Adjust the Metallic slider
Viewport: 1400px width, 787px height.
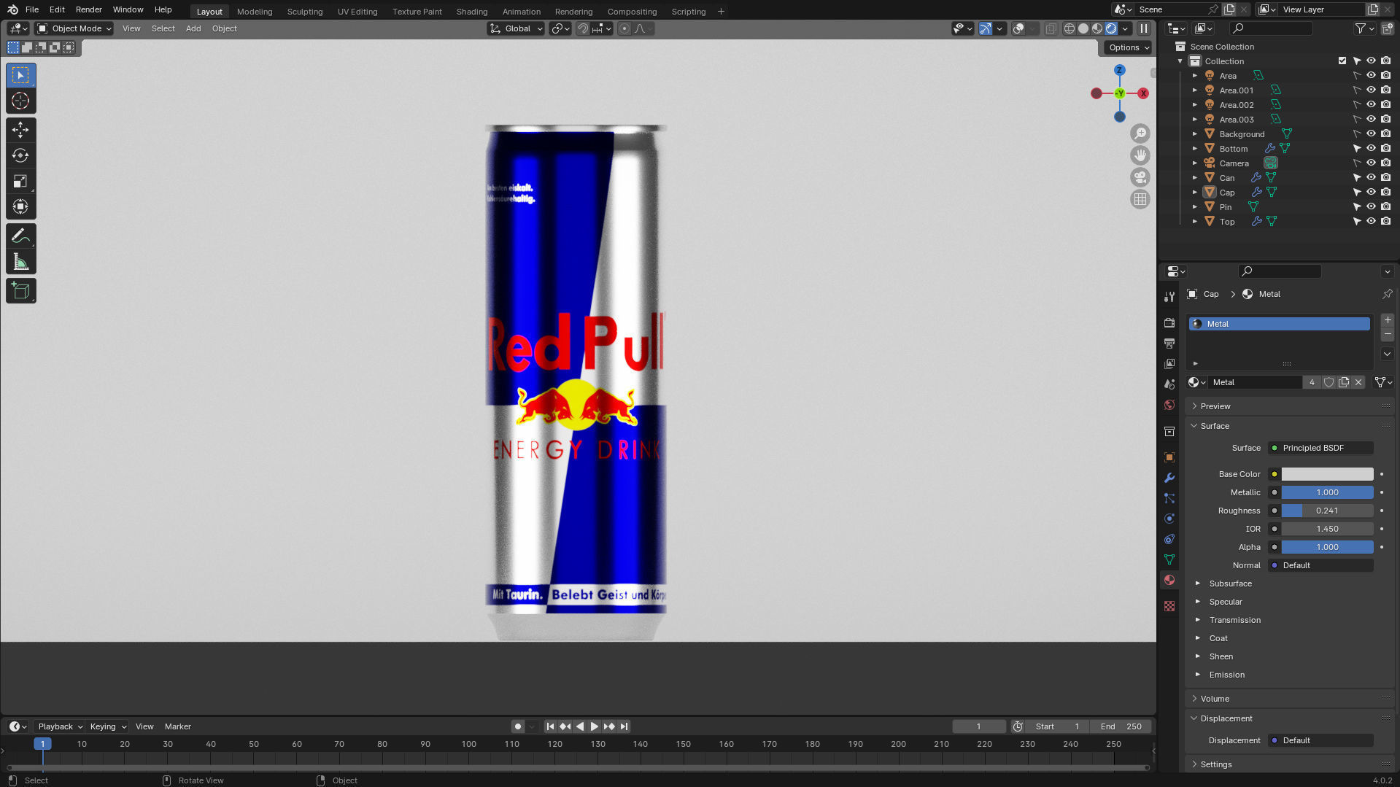1327,492
